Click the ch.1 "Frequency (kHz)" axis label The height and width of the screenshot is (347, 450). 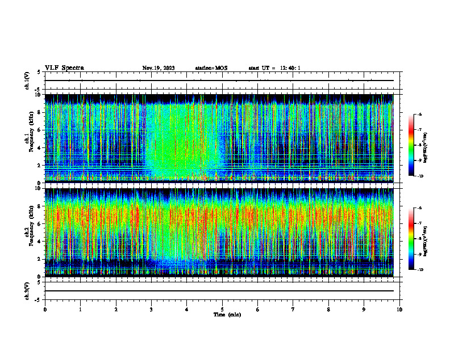click(31, 132)
